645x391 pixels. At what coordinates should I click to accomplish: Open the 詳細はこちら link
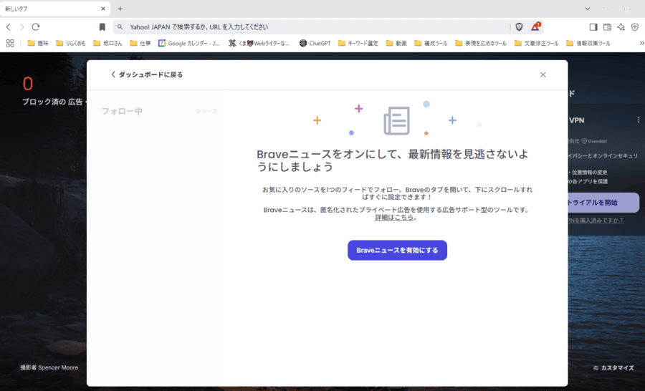pyautogui.click(x=394, y=218)
